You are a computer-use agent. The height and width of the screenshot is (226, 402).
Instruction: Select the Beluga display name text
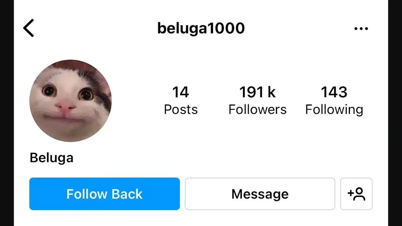click(52, 158)
